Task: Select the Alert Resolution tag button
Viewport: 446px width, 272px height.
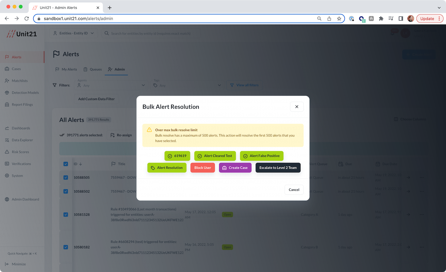Action: click(167, 168)
